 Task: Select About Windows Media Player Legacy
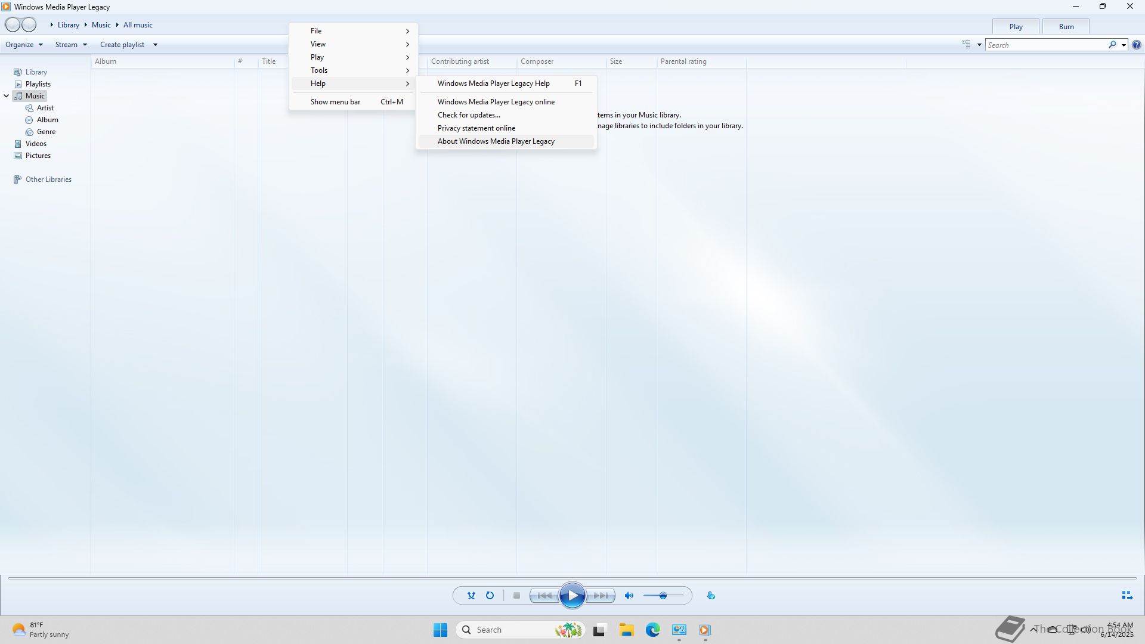click(496, 141)
